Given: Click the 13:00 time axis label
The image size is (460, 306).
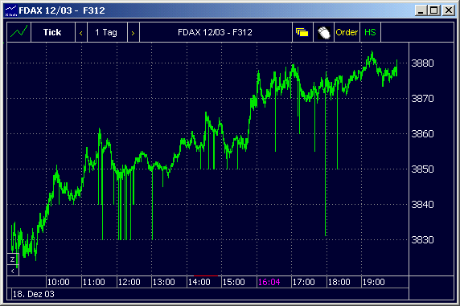Looking at the screenshot, I should pos(164,282).
